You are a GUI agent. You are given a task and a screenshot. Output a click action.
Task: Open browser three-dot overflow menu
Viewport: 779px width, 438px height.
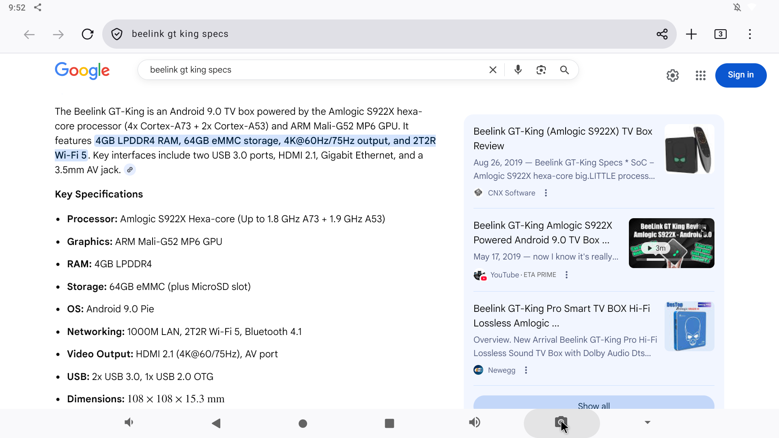750,34
